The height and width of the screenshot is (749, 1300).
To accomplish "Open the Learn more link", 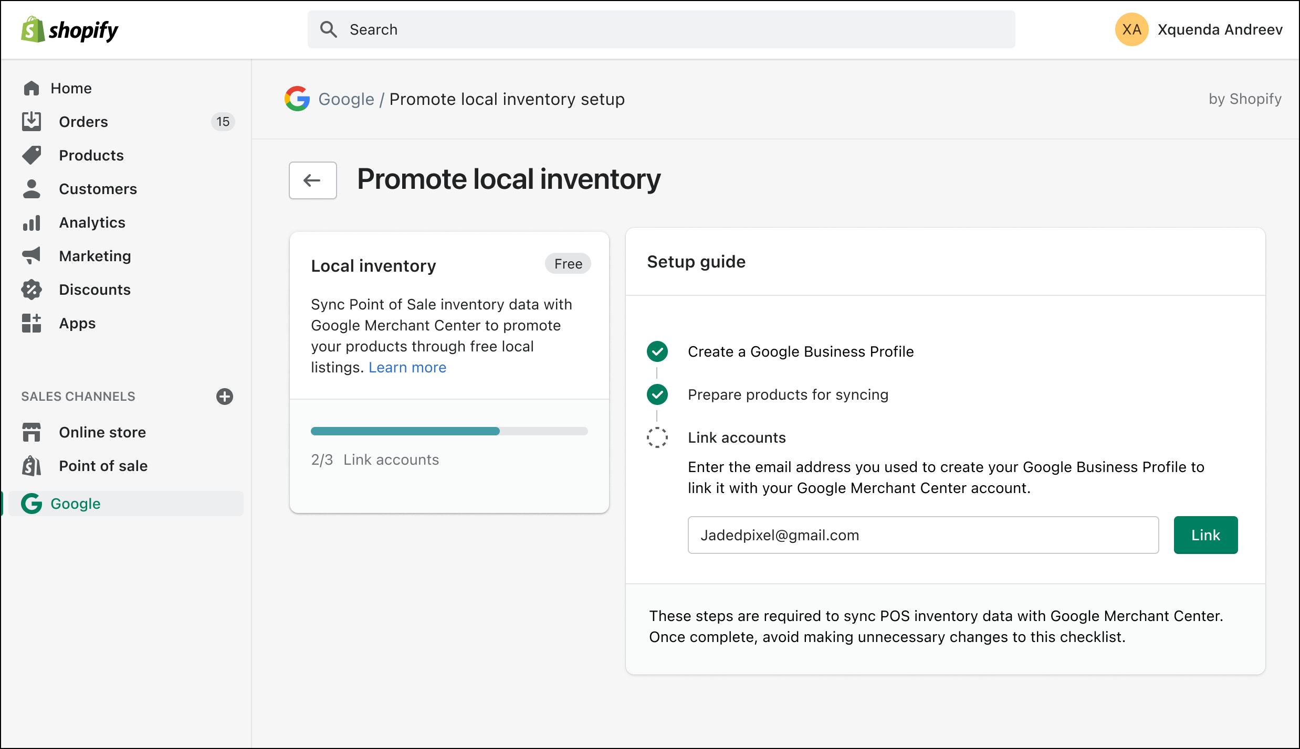I will tap(407, 367).
